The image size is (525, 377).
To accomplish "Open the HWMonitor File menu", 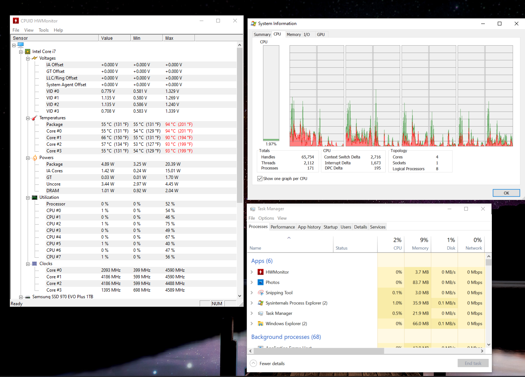I will (x=16, y=30).
